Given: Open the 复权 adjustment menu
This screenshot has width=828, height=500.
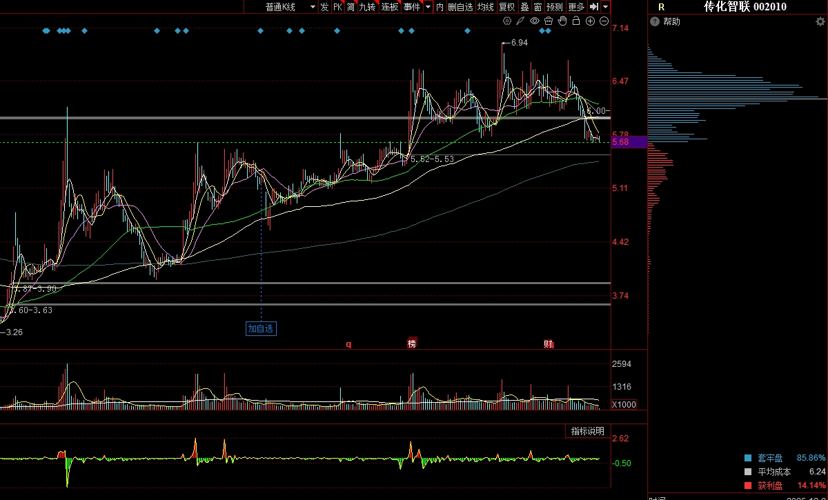Looking at the screenshot, I should point(507,7).
